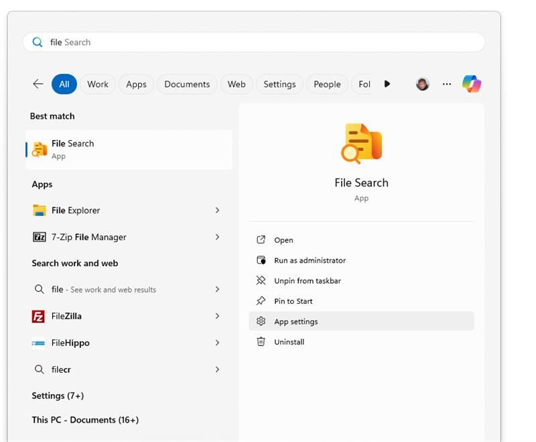Viewport: 536px width, 442px height.
Task: Click the Uninstall trash icon
Action: tap(261, 342)
